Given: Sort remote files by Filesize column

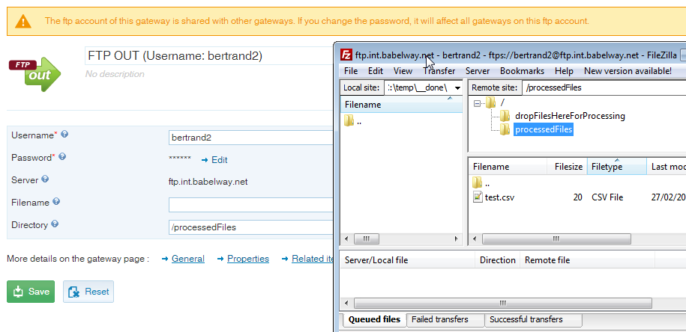Looking at the screenshot, I should tap(567, 167).
